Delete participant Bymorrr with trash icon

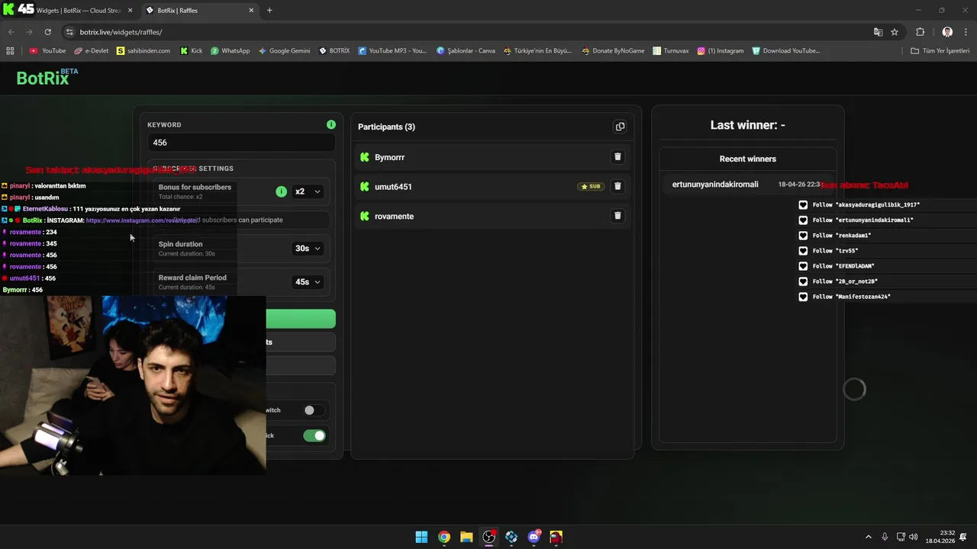pos(617,157)
